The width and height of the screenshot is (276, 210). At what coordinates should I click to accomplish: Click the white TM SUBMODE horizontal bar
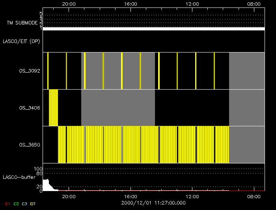click(153, 29)
